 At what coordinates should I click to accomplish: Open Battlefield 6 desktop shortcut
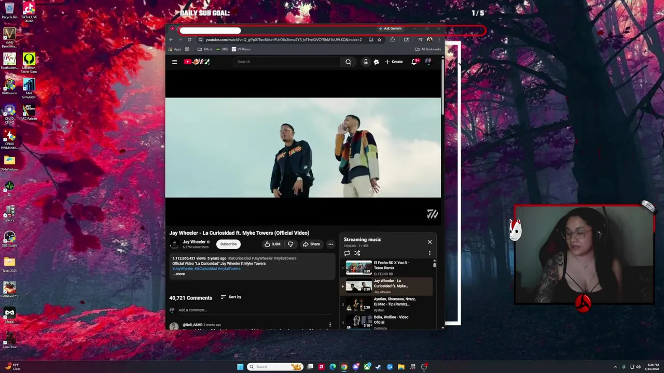point(9,290)
